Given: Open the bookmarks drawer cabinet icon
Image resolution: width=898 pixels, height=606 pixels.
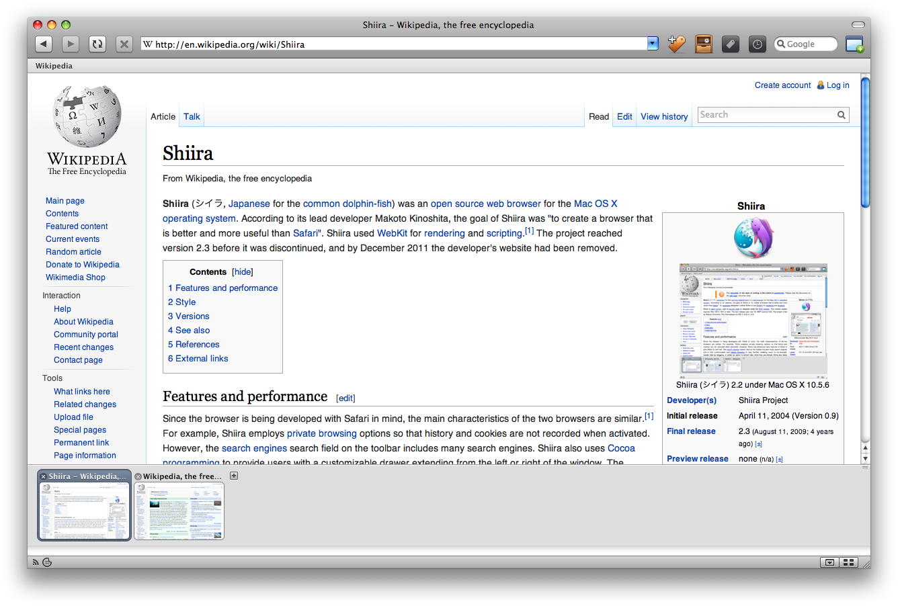Looking at the screenshot, I should (704, 44).
